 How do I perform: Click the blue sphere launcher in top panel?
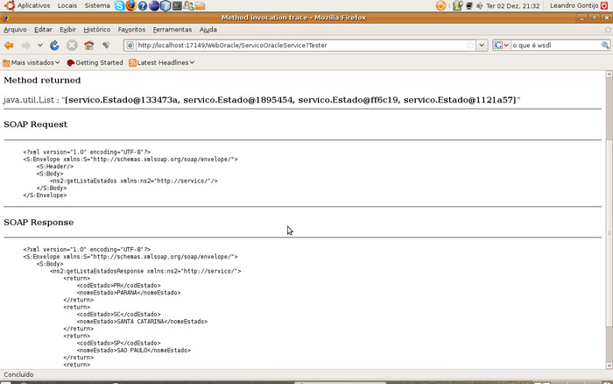tap(154, 6)
